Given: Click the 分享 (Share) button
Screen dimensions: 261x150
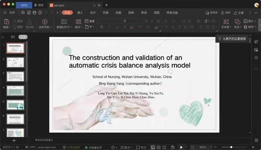Looking at the screenshot, I should pos(238,13).
